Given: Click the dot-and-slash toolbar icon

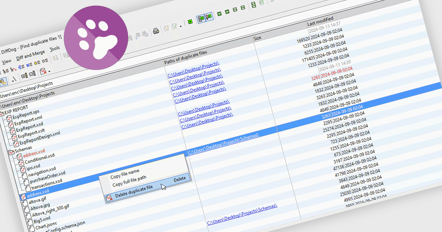Looking at the screenshot, I should pyautogui.click(x=14, y=80).
